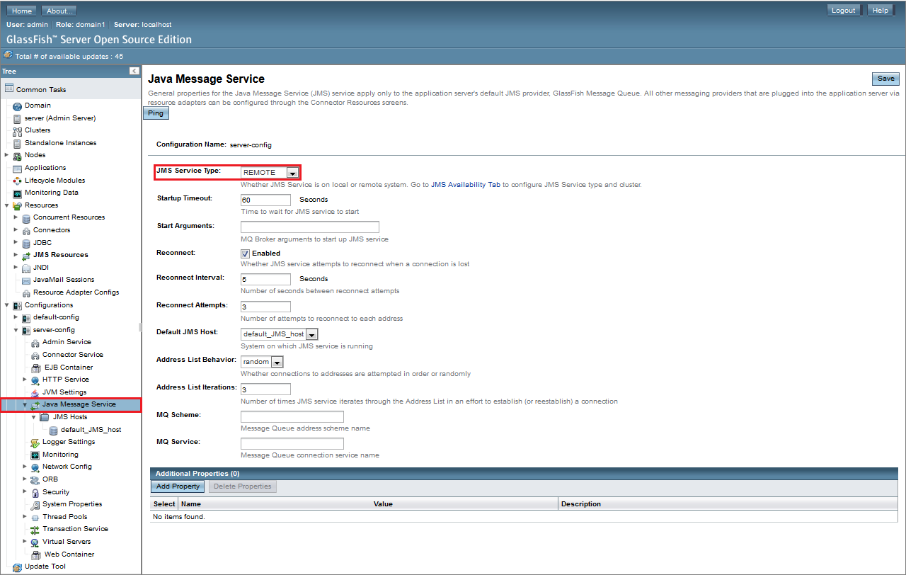Click the Connectors icon in Resources
906x575 pixels.
[x=26, y=231]
